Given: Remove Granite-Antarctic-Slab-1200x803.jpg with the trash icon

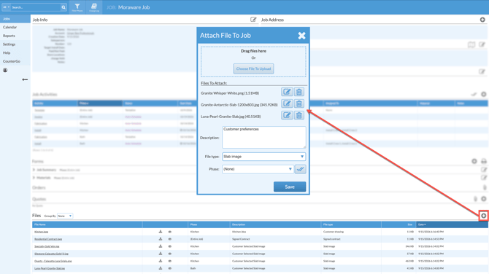Looking at the screenshot, I should [x=299, y=103].
